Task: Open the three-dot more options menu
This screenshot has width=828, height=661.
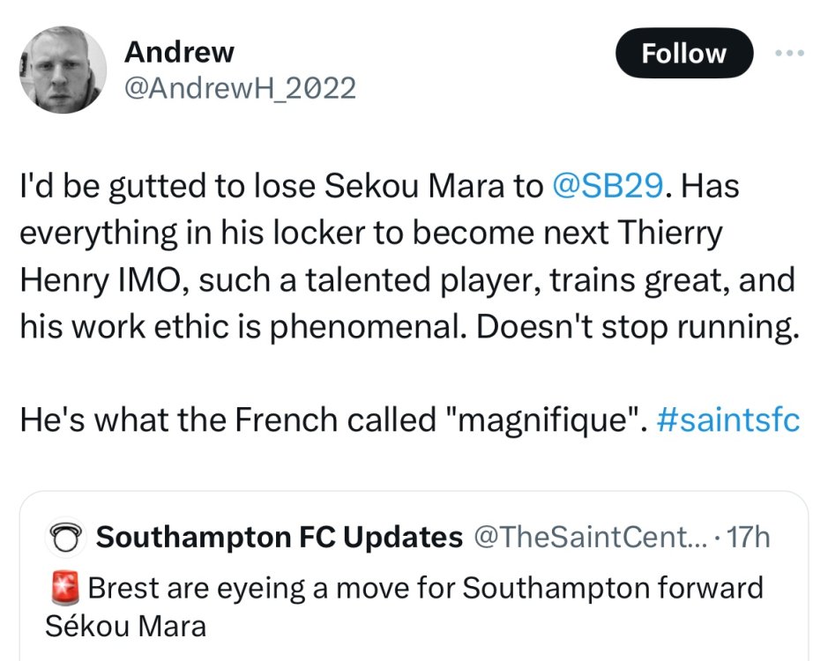Action: [789, 52]
